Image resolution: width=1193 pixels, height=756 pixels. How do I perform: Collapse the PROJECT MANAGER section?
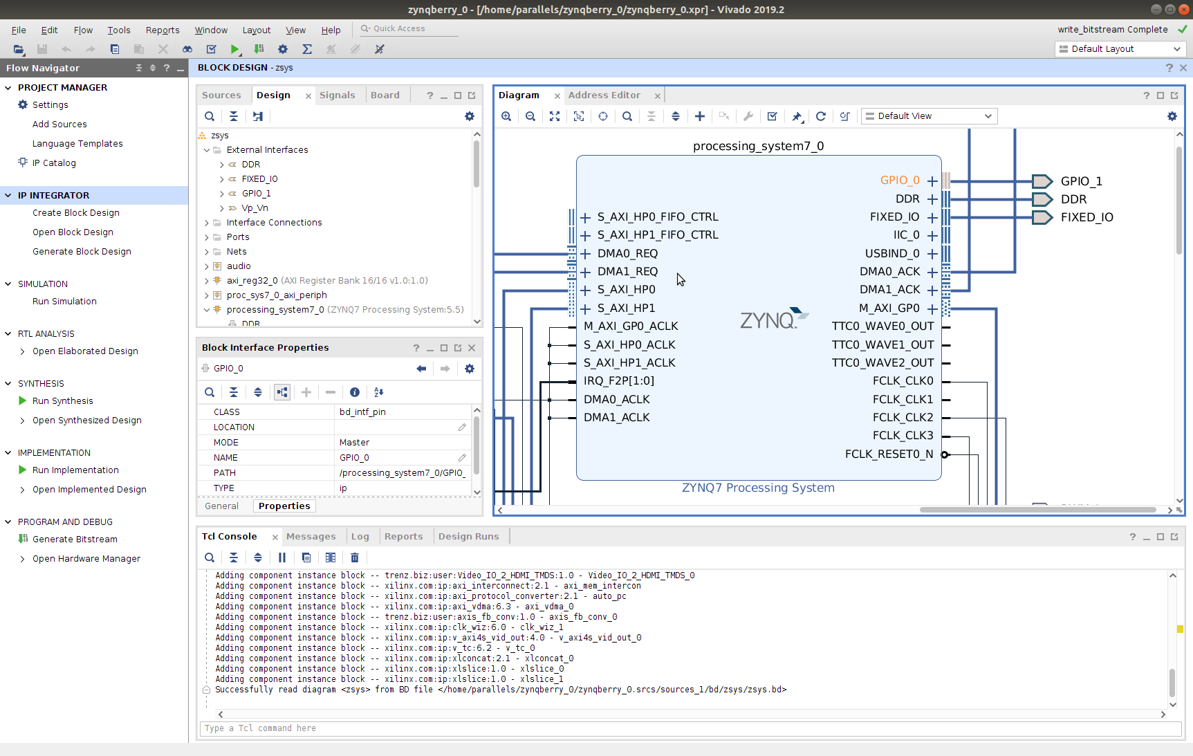click(x=8, y=88)
